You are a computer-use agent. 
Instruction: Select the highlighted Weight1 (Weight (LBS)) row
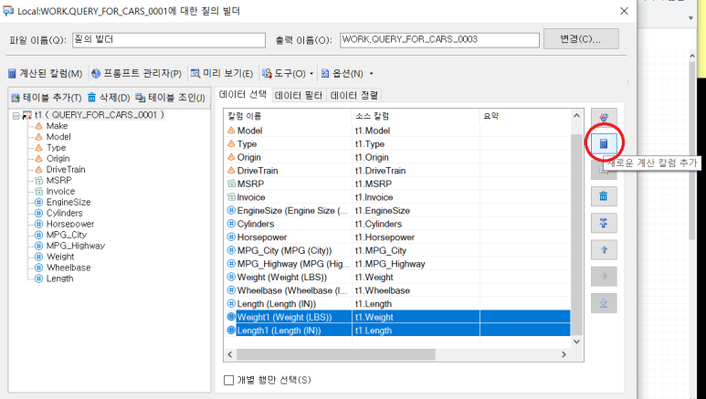click(397, 317)
